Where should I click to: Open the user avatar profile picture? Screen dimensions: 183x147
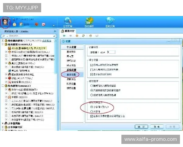(5, 22)
